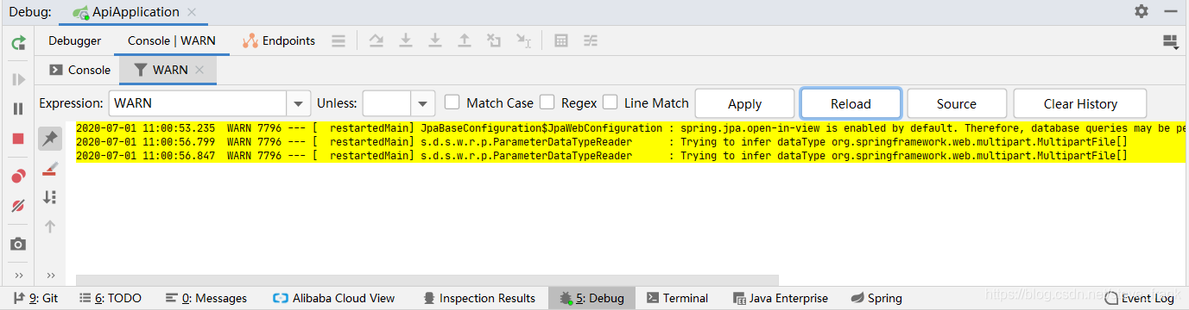This screenshot has width=1189, height=310.
Task: Resume program execution
Action: coord(17,80)
